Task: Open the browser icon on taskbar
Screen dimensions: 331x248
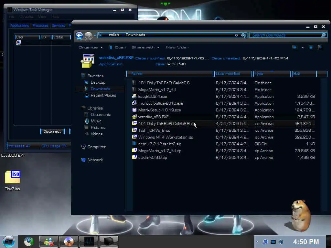Action: pos(28,242)
